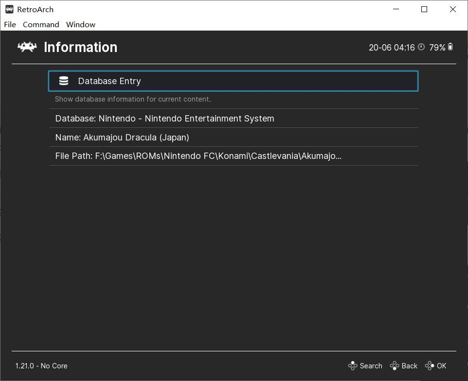Close the RetroArch window
This screenshot has width=468, height=381.
(x=453, y=9)
